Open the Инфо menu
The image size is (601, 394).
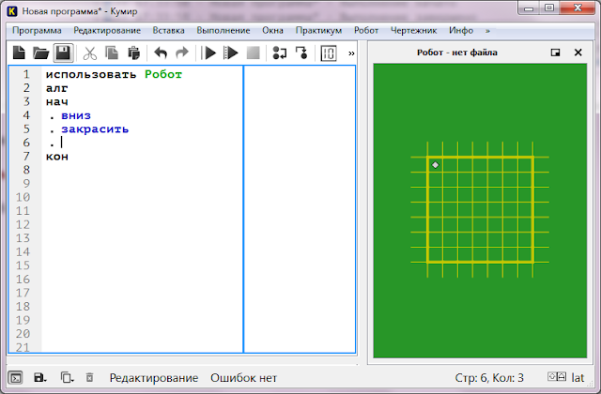click(x=461, y=30)
